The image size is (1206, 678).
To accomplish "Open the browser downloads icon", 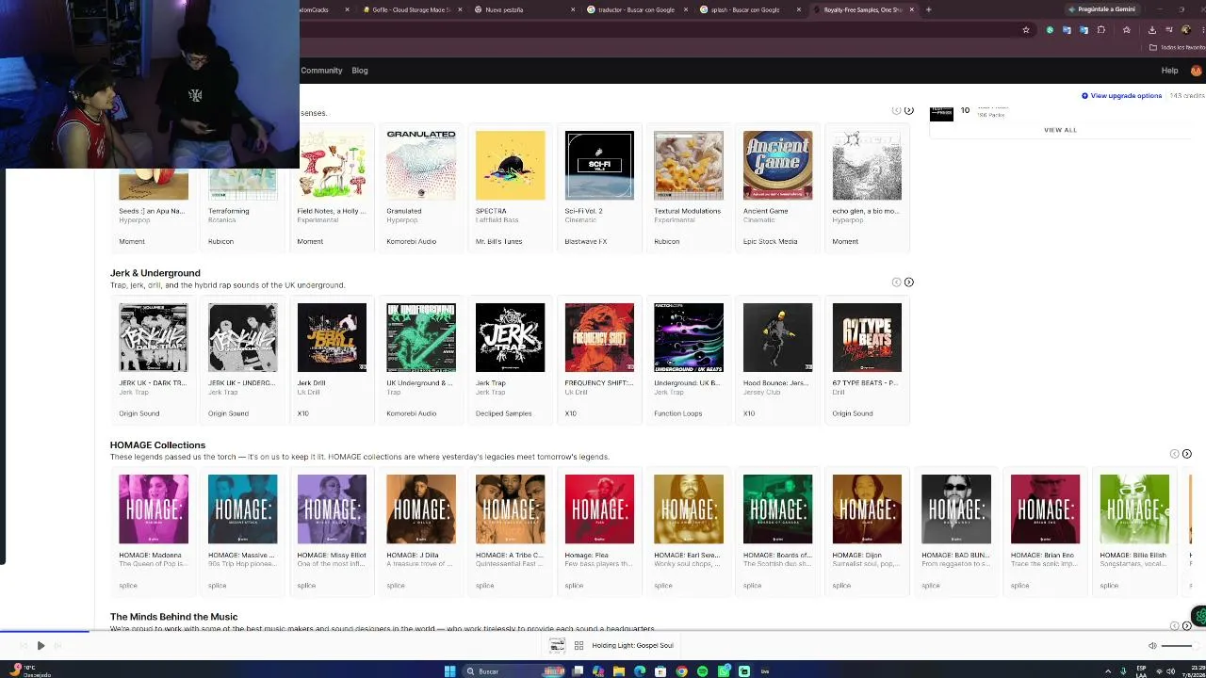I will pos(1151,30).
